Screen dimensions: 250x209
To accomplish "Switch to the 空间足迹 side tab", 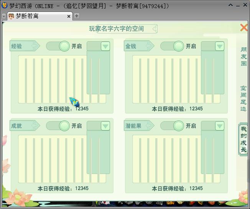I will (243, 99).
